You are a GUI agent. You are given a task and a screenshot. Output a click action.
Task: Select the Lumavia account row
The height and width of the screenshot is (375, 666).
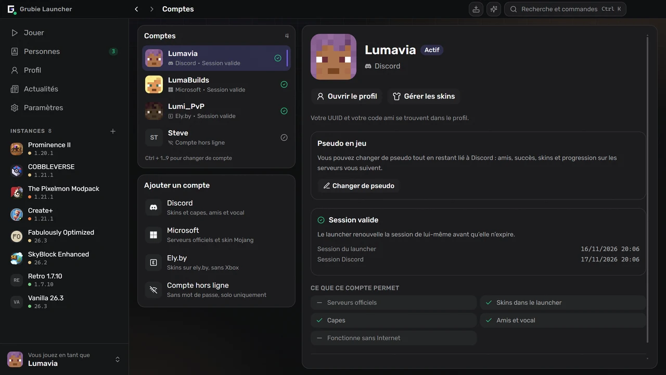(216, 58)
